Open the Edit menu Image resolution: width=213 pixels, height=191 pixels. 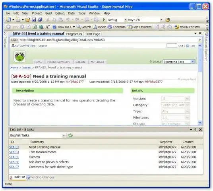[x=16, y=14]
